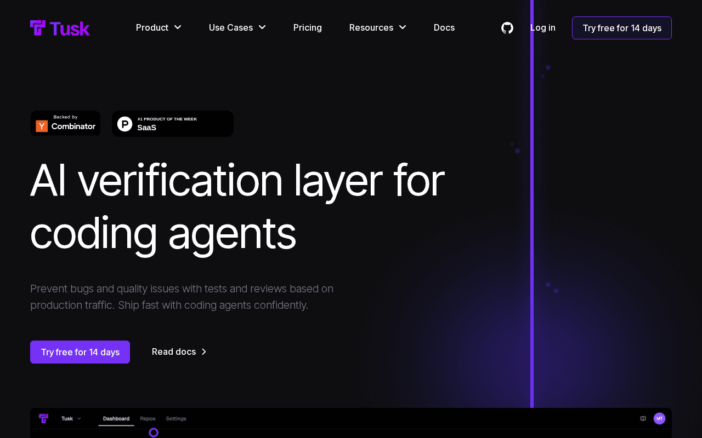Open the GitHub repository icon link
Screen dimensions: 702x438
[x=507, y=28]
